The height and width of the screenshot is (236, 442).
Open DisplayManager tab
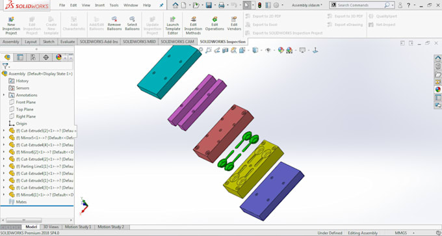pos(58,57)
